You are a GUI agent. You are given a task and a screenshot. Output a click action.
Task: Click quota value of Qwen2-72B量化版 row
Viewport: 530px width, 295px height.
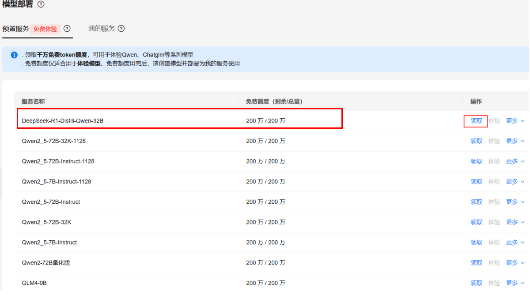pyautogui.click(x=266, y=263)
